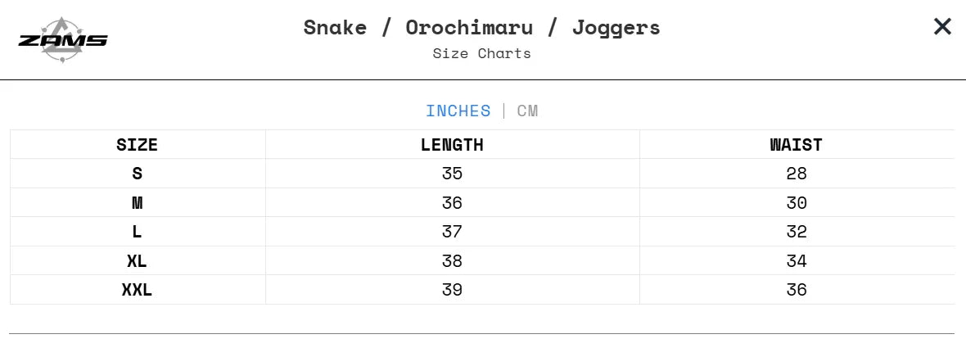
Task: Close the size chart dialog
Action: (x=942, y=27)
